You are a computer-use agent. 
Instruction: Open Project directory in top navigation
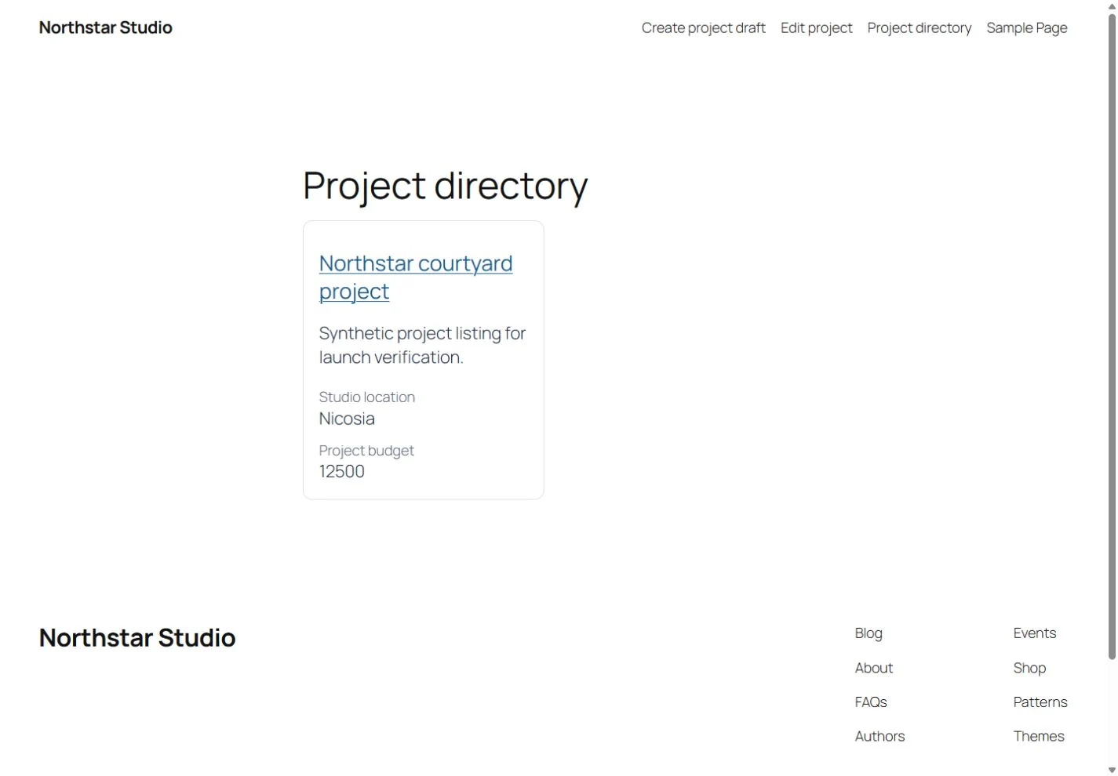coord(919,28)
